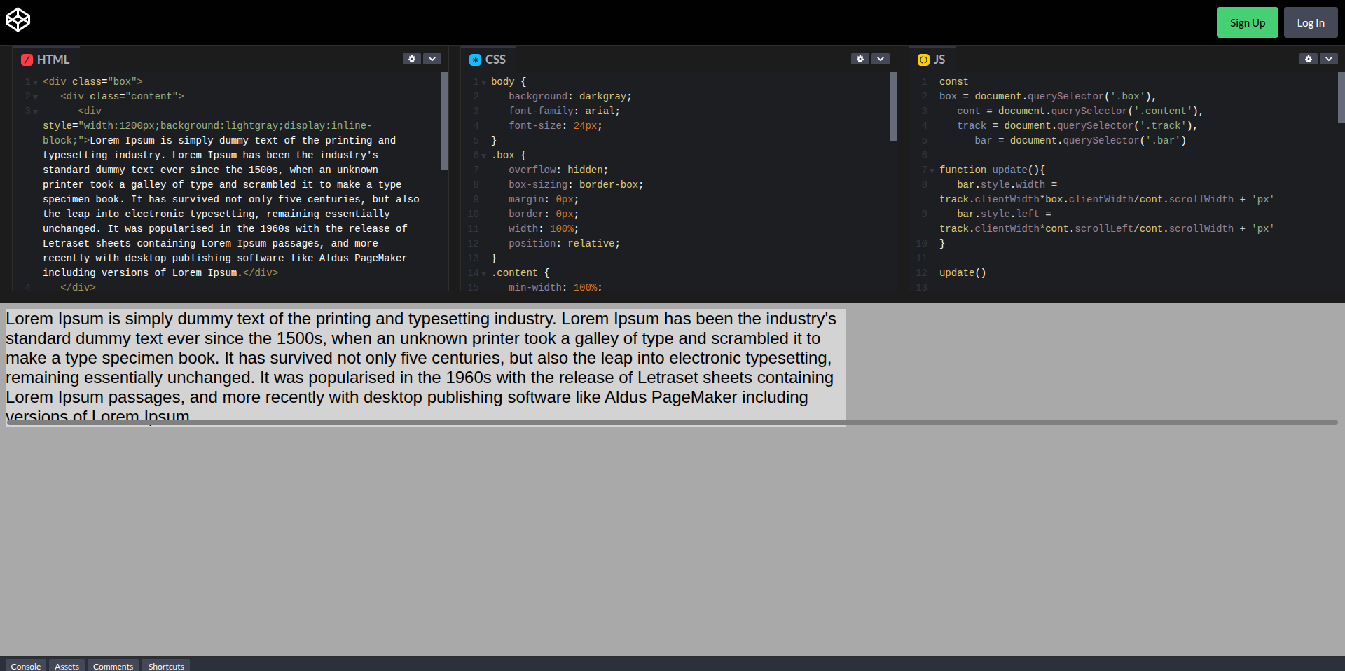The image size is (1345, 671).
Task: Click the red HTML panel icon
Action: [27, 60]
